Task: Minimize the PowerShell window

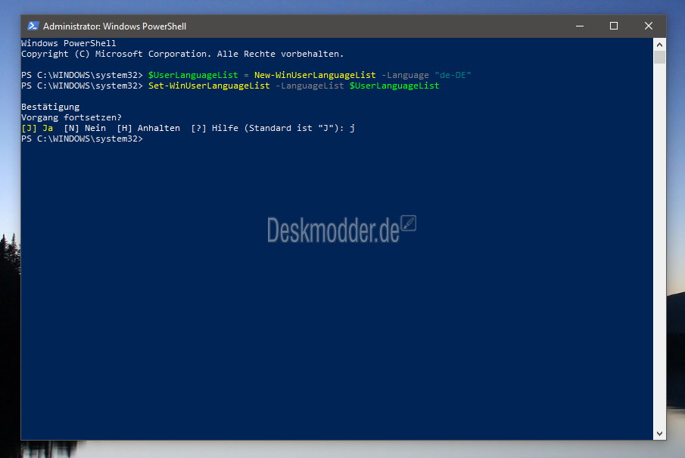Action: pyautogui.click(x=579, y=26)
